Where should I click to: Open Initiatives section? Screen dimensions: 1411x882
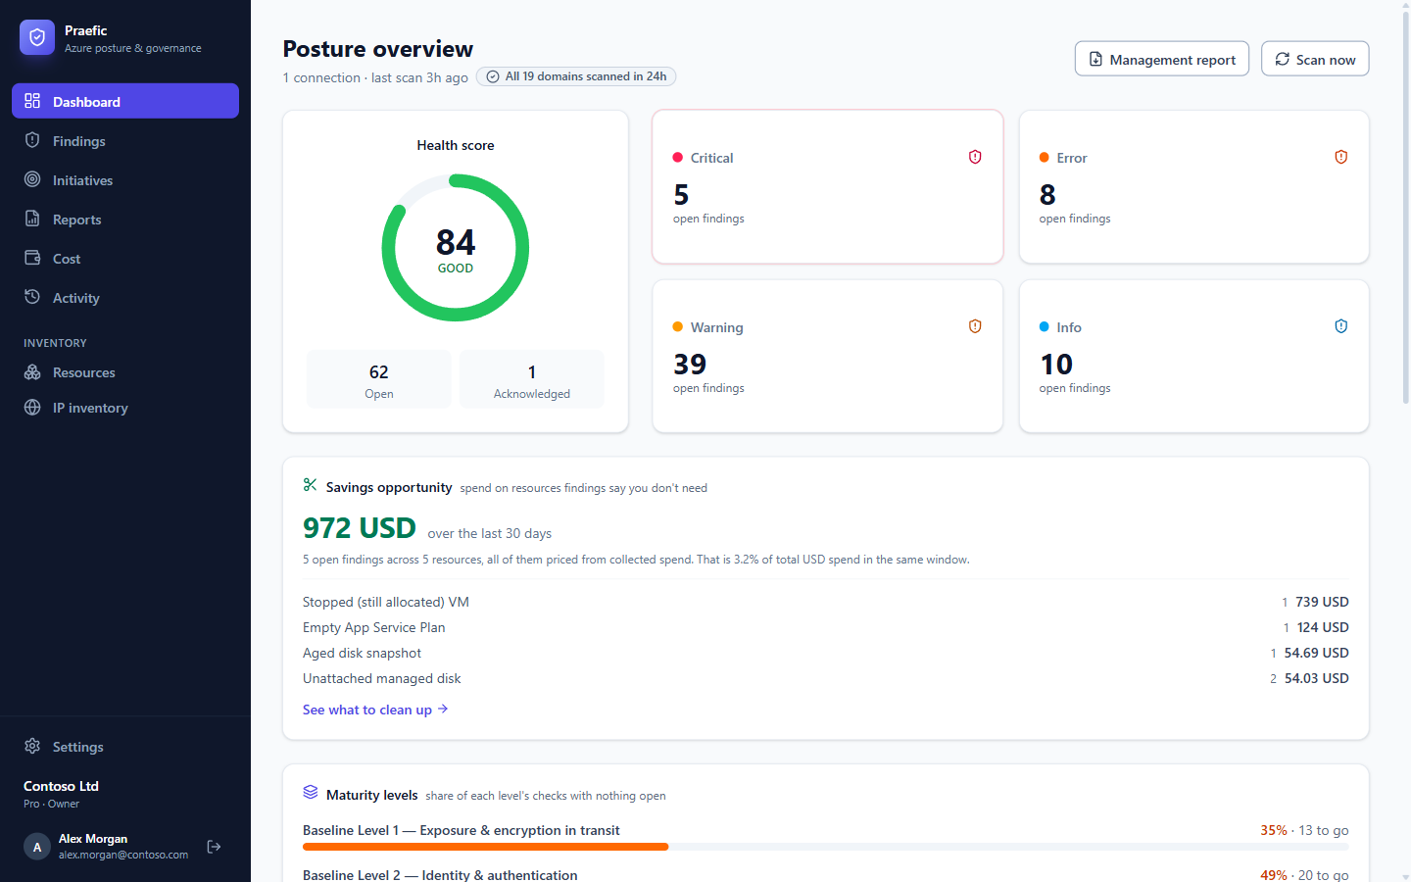125,179
